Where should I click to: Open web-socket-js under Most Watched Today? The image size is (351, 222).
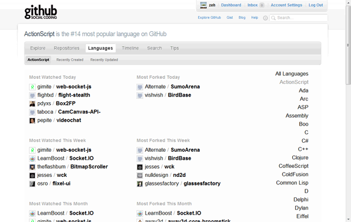click(74, 87)
